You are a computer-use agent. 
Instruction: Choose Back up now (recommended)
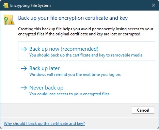point(86,51)
